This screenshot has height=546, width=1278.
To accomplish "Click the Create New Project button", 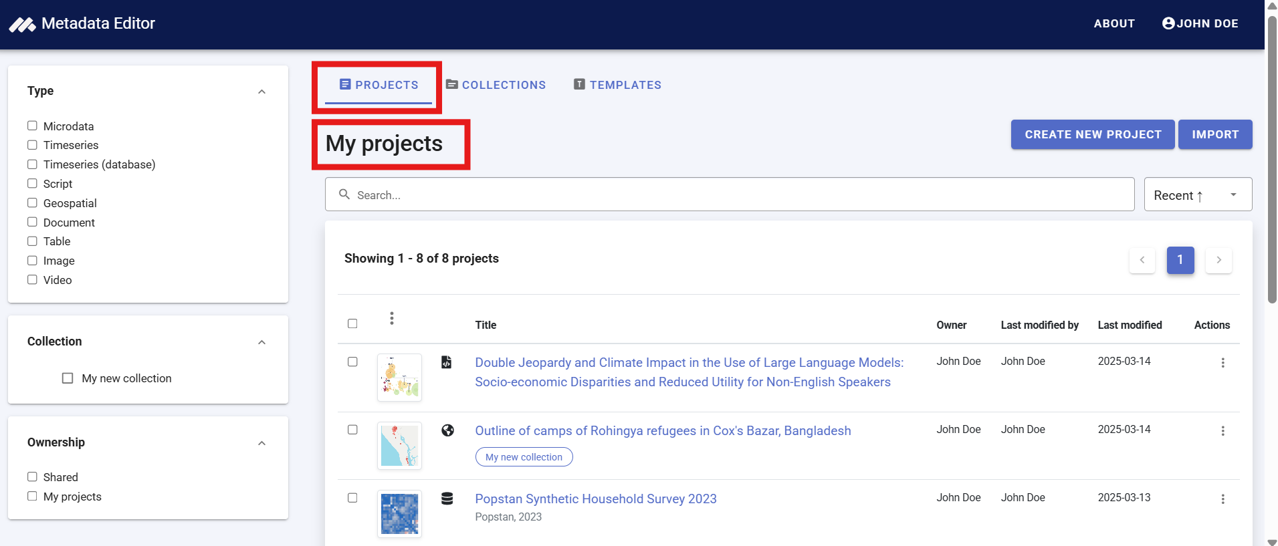I will point(1092,134).
